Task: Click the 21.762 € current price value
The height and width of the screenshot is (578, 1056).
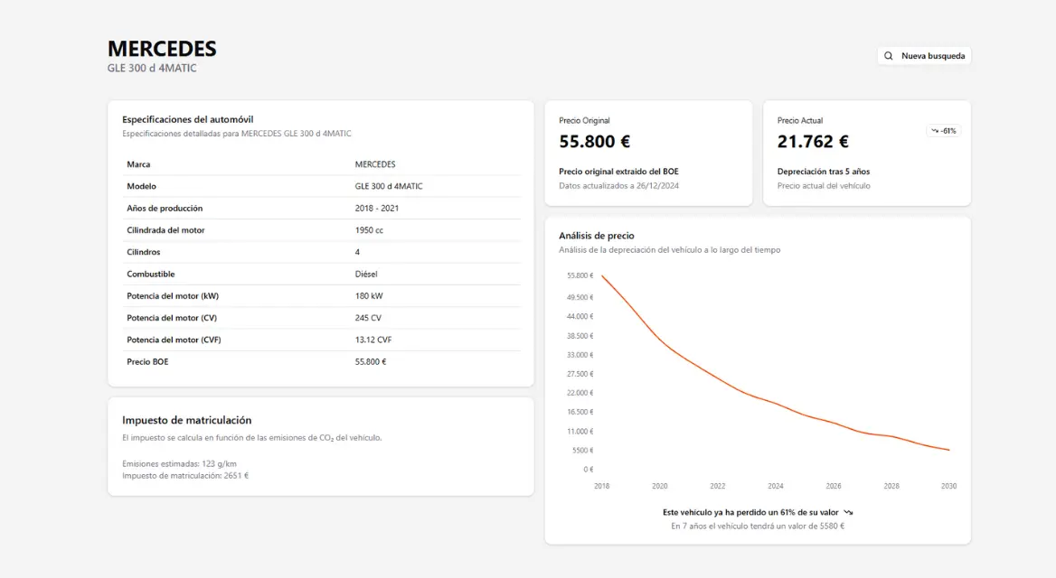Action: (813, 142)
